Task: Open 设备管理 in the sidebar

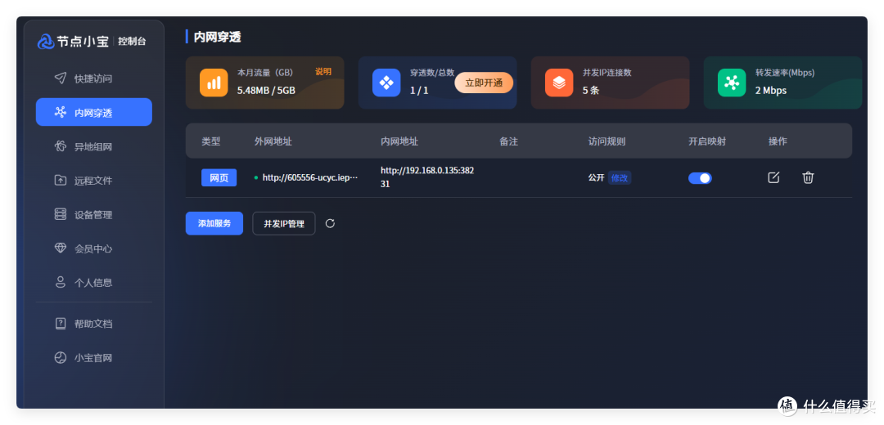Action: [x=93, y=214]
